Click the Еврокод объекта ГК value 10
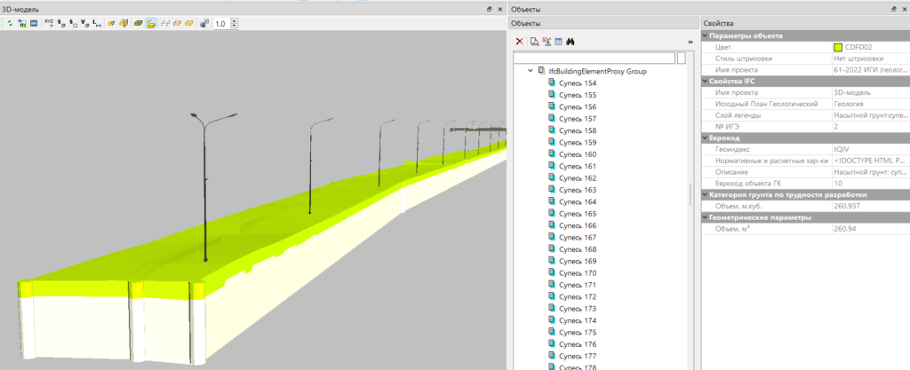The width and height of the screenshot is (910, 370). [x=837, y=183]
